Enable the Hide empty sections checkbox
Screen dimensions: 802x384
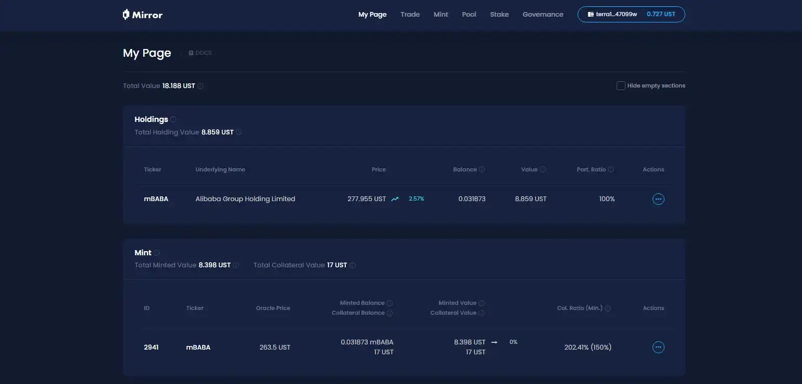621,86
